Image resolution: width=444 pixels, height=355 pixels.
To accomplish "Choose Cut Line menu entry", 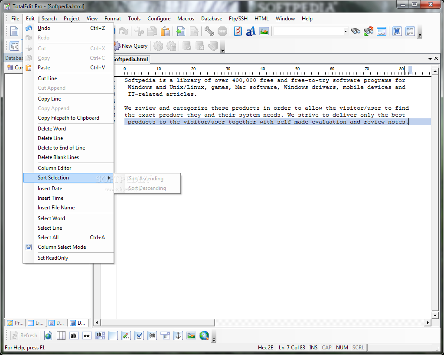I will (68, 78).
